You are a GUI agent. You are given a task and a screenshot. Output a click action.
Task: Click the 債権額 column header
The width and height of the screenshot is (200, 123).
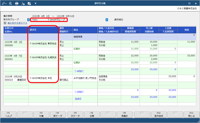[x=130, y=28]
